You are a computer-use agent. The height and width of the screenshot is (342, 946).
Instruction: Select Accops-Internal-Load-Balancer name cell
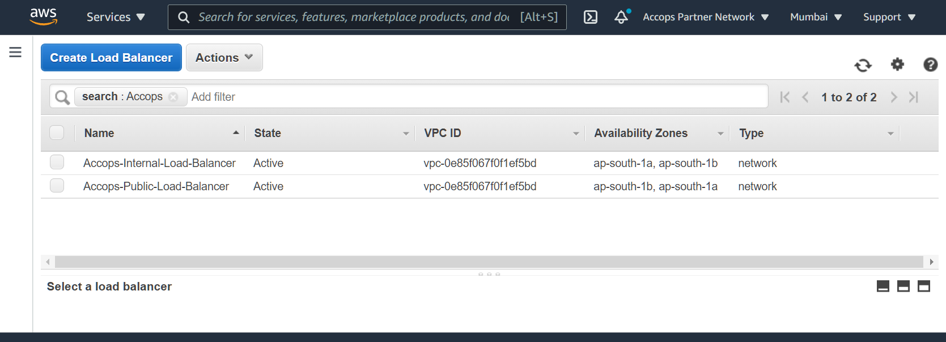[159, 163]
